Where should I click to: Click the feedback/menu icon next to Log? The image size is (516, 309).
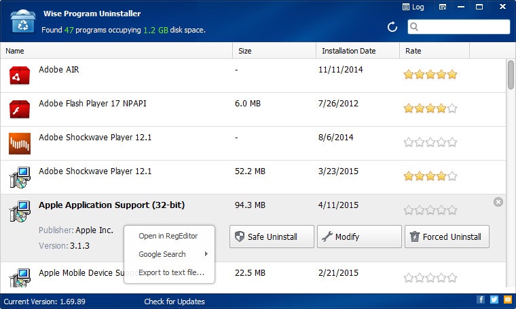pos(443,7)
